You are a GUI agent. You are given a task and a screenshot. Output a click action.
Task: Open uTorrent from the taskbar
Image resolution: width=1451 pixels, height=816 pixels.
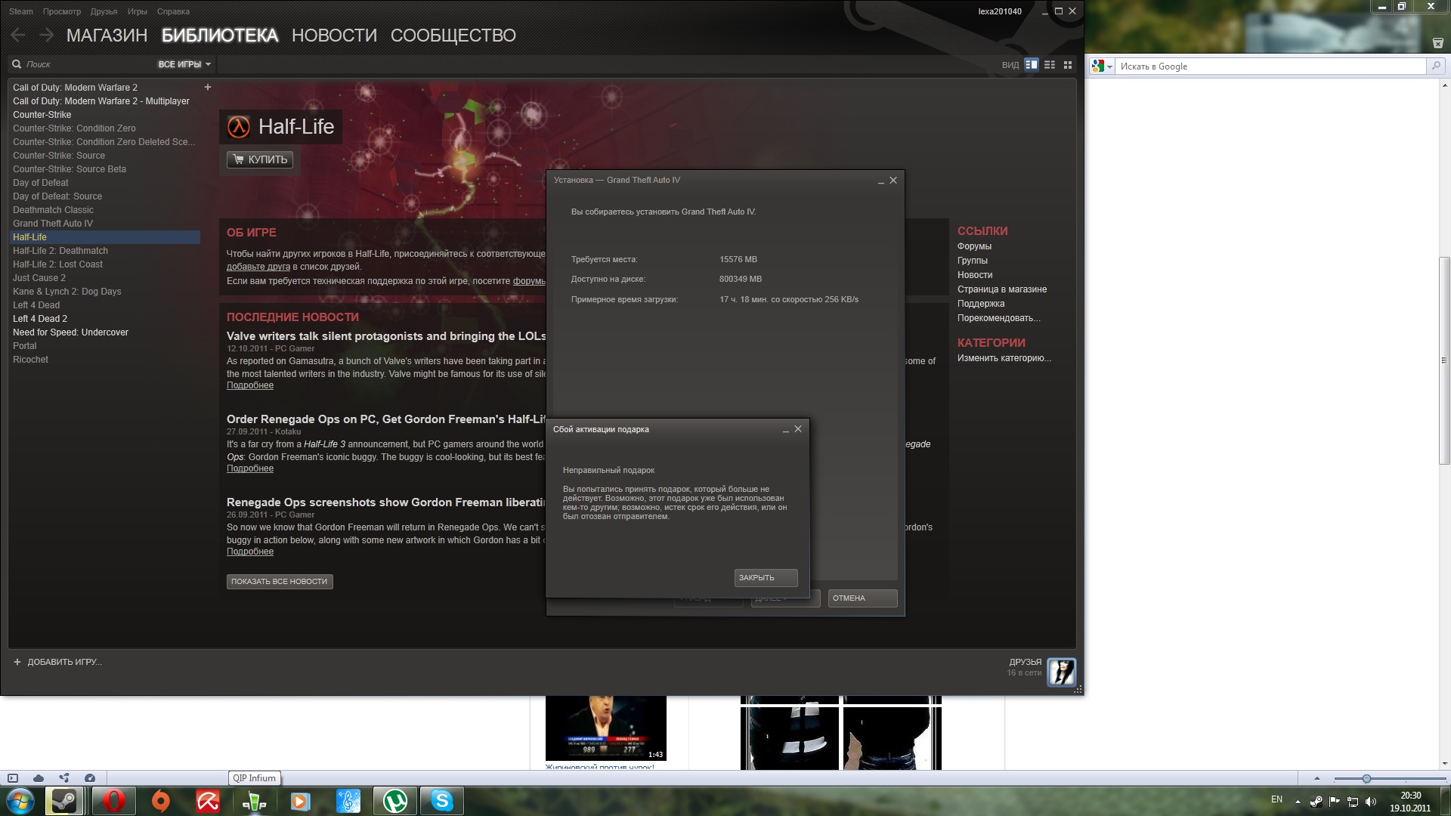click(x=394, y=801)
